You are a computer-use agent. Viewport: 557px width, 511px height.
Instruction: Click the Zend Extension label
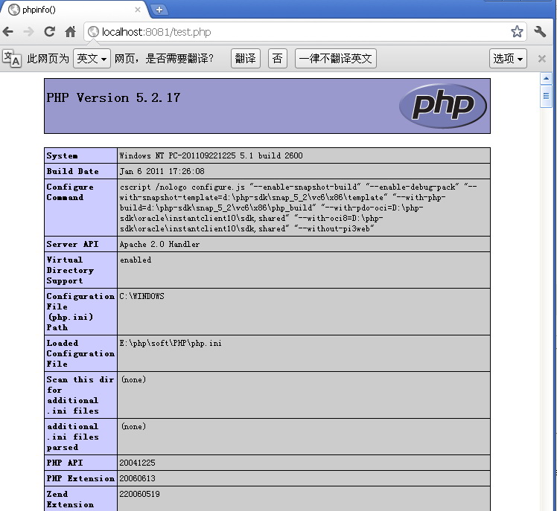[70, 499]
